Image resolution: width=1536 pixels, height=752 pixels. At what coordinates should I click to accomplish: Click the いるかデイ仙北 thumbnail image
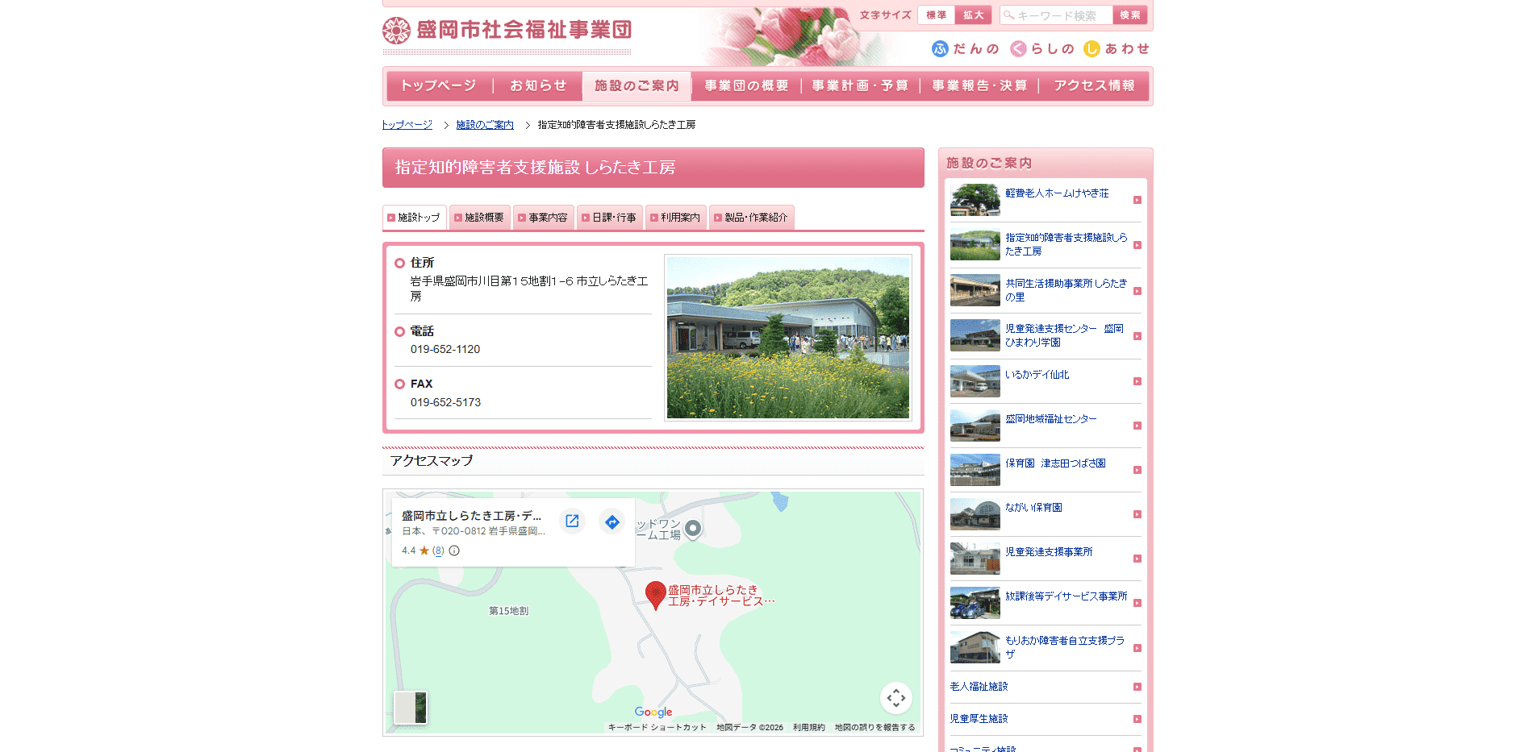coord(975,381)
